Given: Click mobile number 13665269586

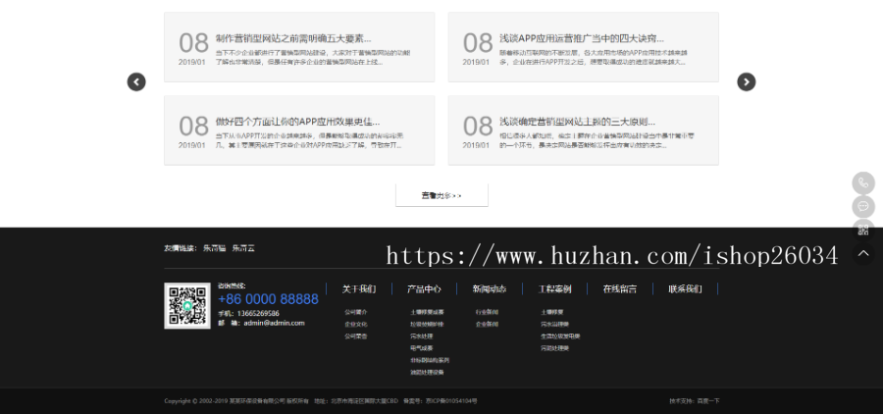Looking at the screenshot, I should [258, 313].
